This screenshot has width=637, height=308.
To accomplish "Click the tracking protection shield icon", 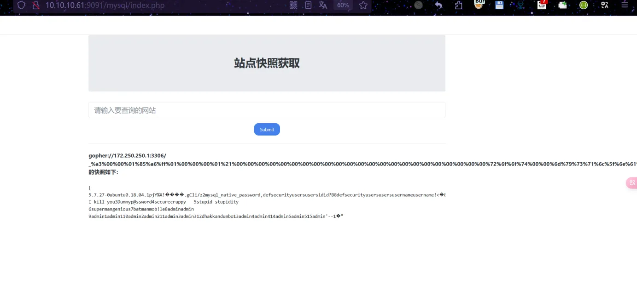I will tap(21, 5).
